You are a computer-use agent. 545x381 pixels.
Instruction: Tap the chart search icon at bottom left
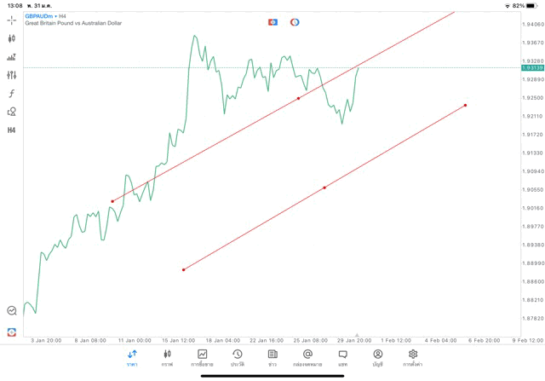[x=12, y=311]
